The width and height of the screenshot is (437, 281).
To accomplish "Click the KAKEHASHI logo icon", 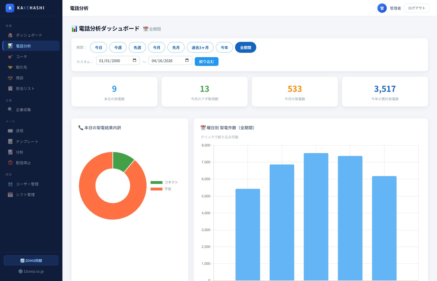I will (x=10, y=8).
